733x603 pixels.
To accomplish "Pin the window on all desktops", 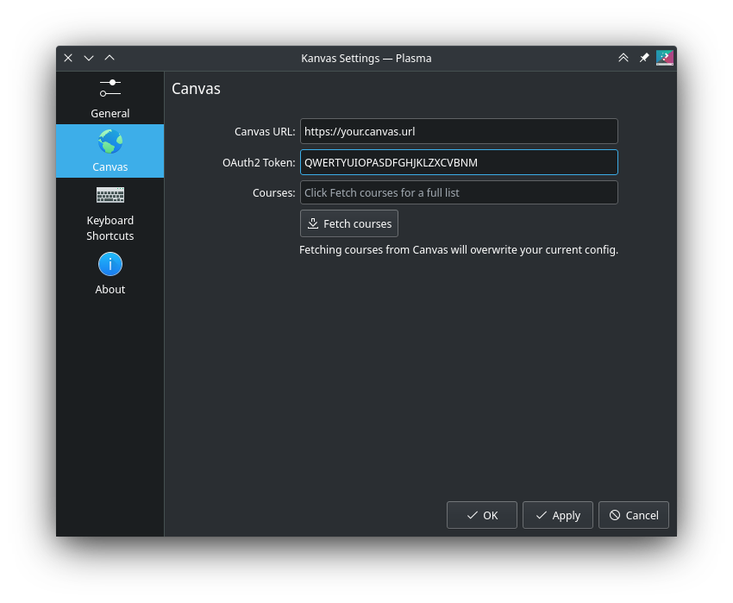I will click(644, 58).
